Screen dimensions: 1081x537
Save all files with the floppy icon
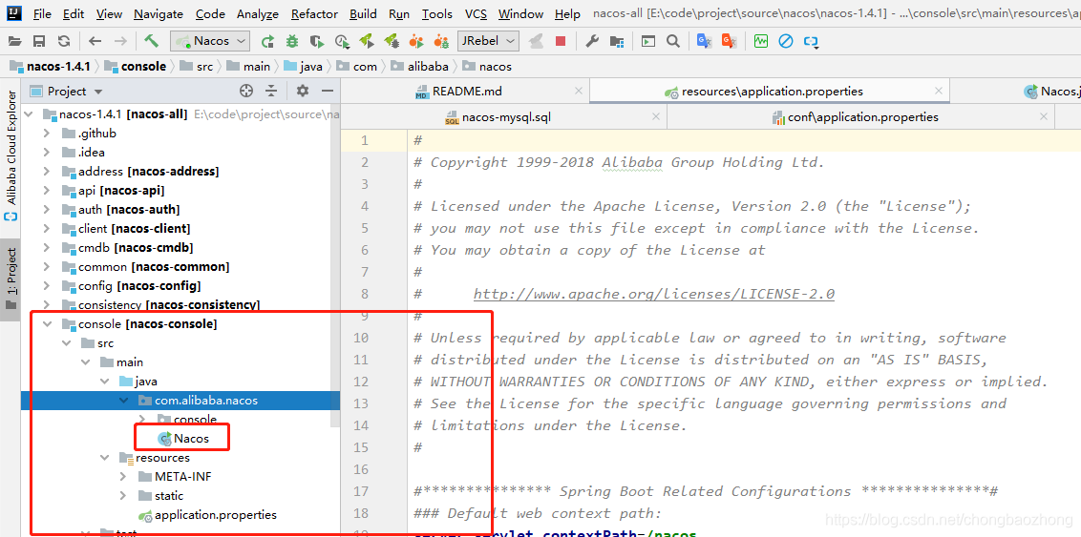pyautogui.click(x=39, y=41)
